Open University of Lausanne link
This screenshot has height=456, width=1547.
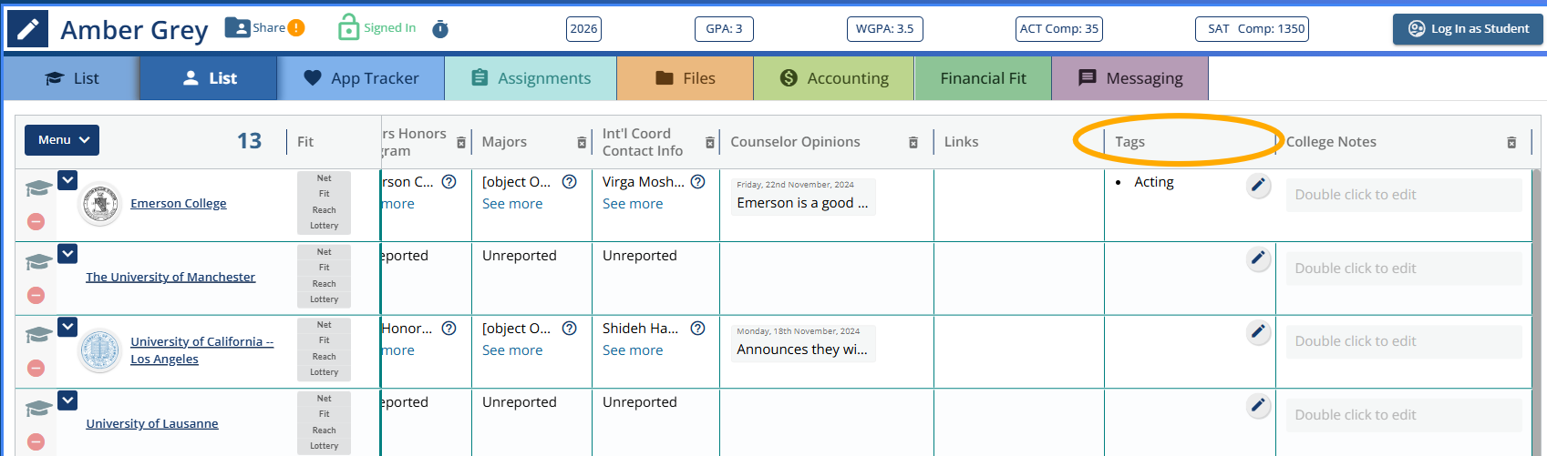152,424
